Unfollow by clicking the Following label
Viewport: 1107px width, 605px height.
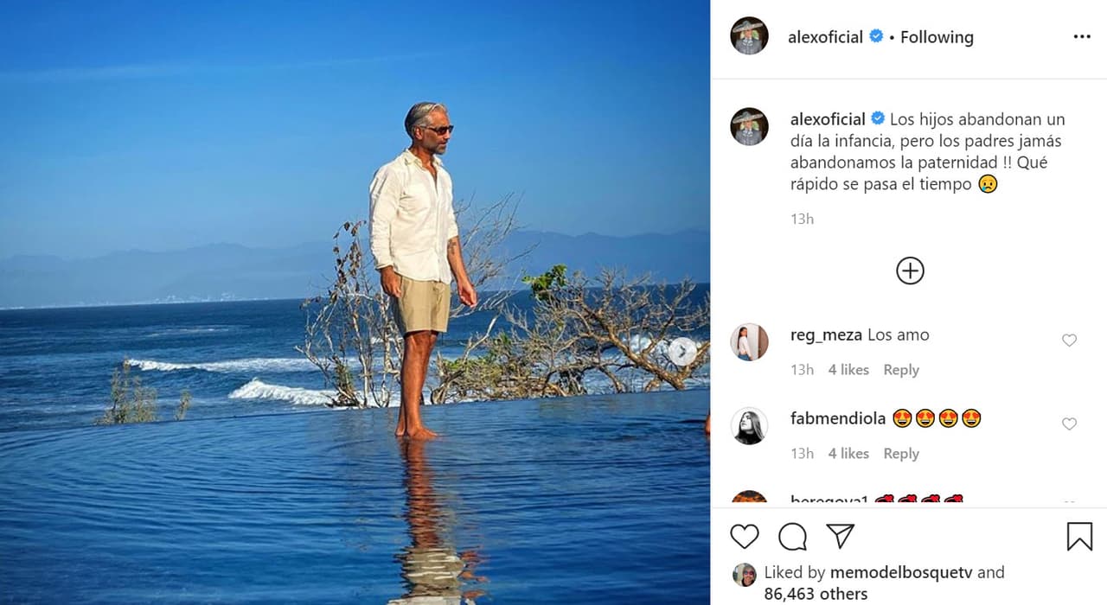click(x=937, y=36)
